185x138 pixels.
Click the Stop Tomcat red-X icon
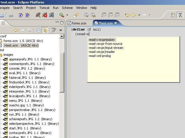pyautogui.click(x=45, y=15)
